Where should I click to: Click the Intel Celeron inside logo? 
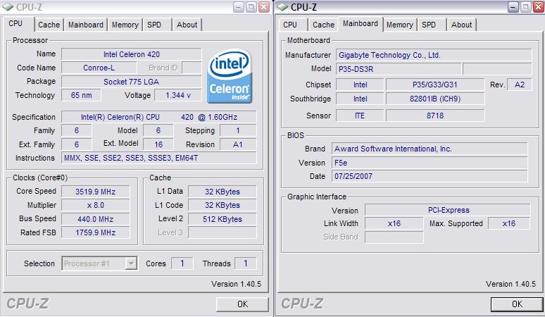point(230,76)
